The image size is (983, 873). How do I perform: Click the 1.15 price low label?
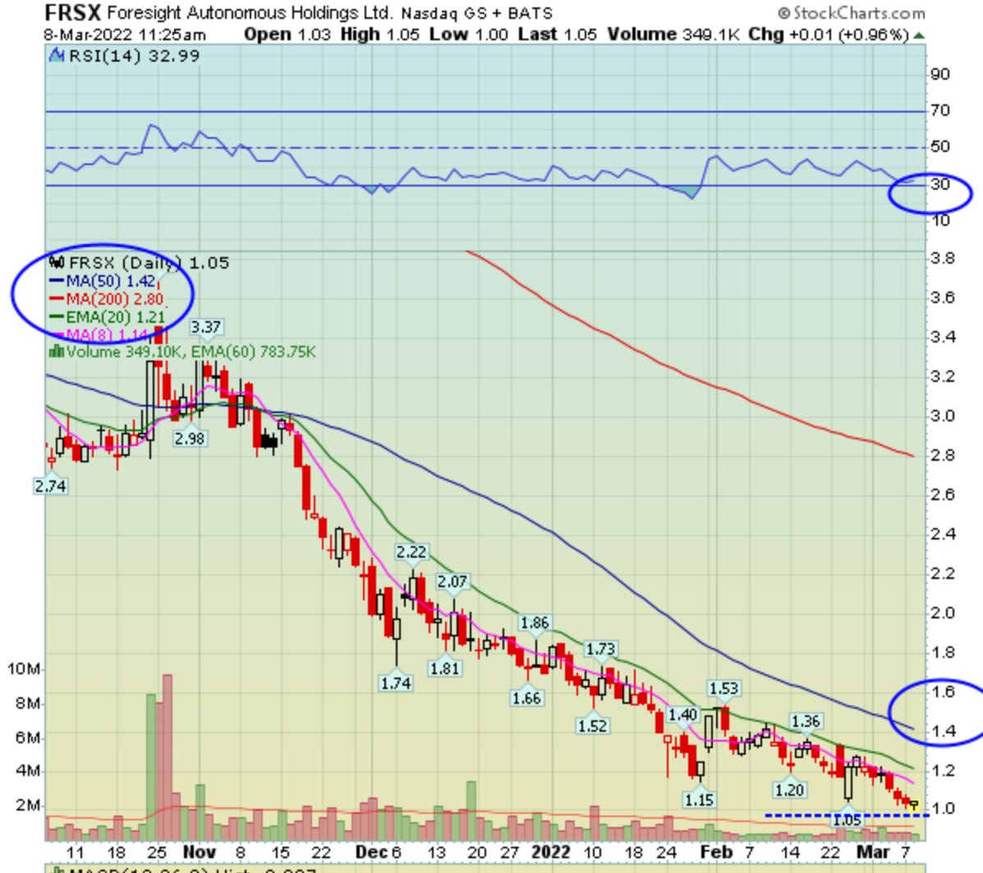pyautogui.click(x=698, y=800)
